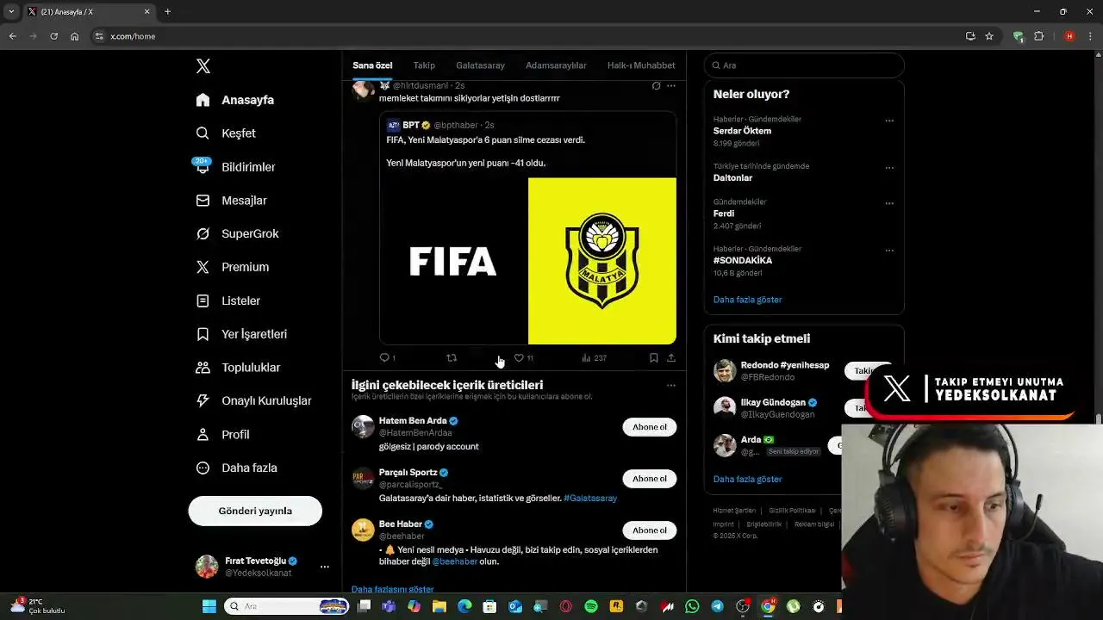Open the Serdar Öktem trending topic
This screenshot has height=620, width=1103.
pyautogui.click(x=742, y=131)
